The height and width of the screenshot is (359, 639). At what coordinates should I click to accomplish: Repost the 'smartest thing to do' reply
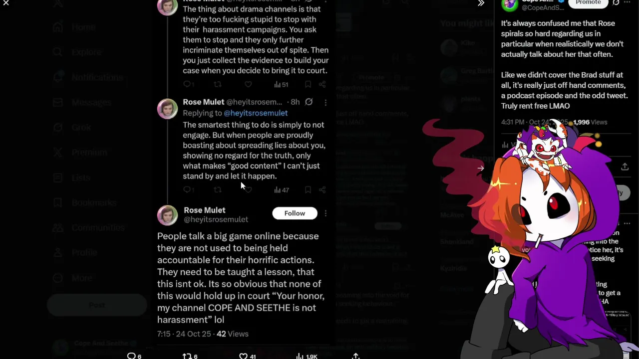pos(218,189)
